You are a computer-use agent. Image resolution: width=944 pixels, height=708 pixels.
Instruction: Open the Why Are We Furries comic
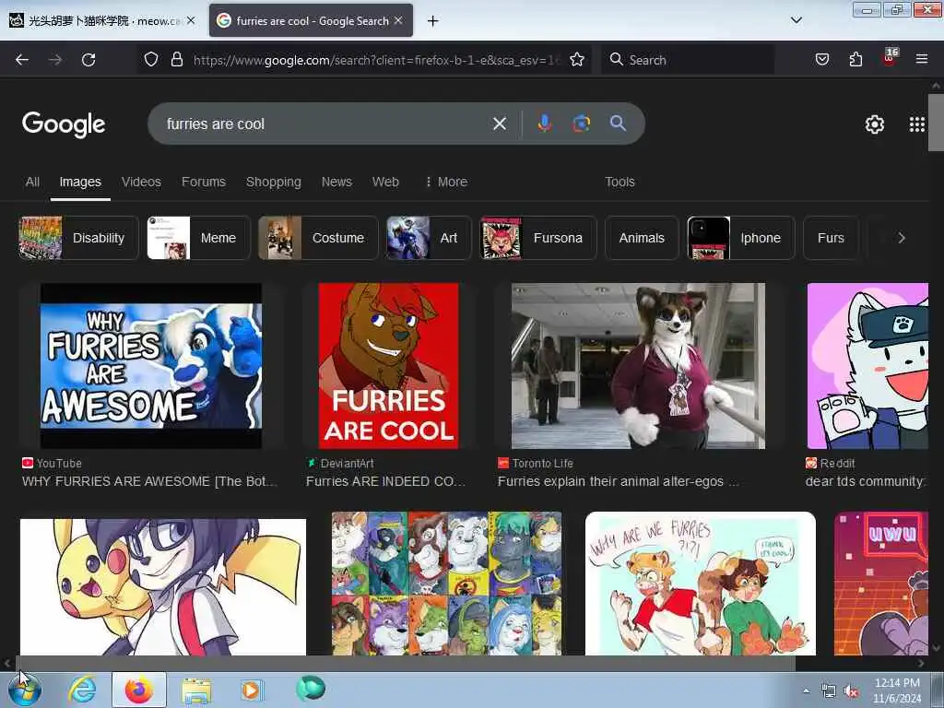tap(701, 584)
